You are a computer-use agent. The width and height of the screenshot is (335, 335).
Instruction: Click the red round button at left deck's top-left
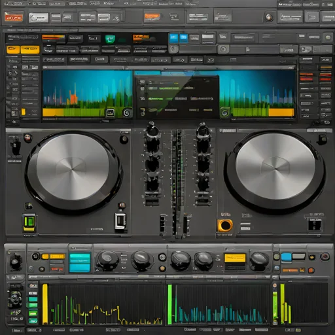(x=27, y=138)
